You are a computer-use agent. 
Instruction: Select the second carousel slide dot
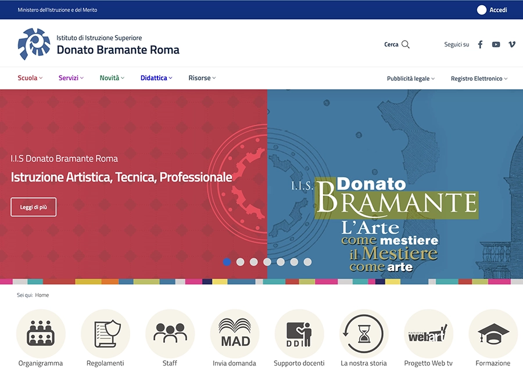pos(240,262)
